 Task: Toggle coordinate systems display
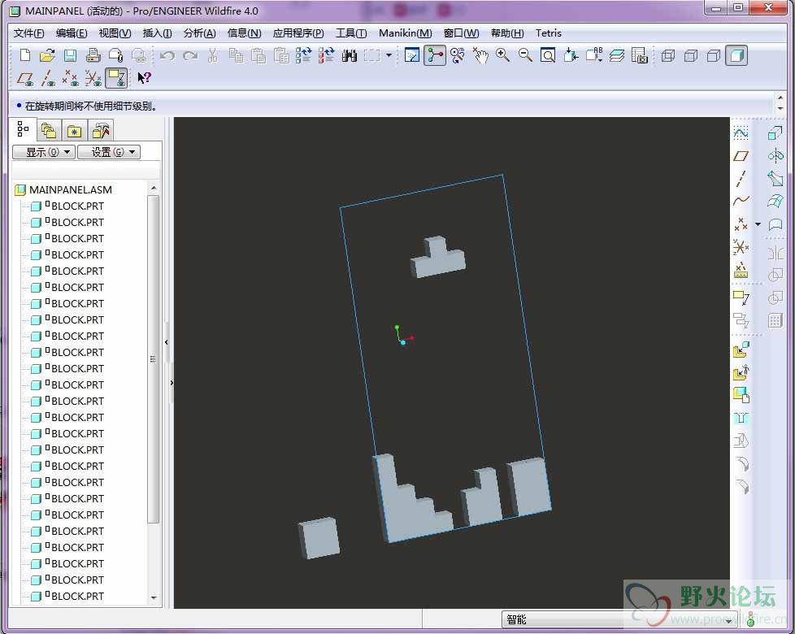coord(93,79)
